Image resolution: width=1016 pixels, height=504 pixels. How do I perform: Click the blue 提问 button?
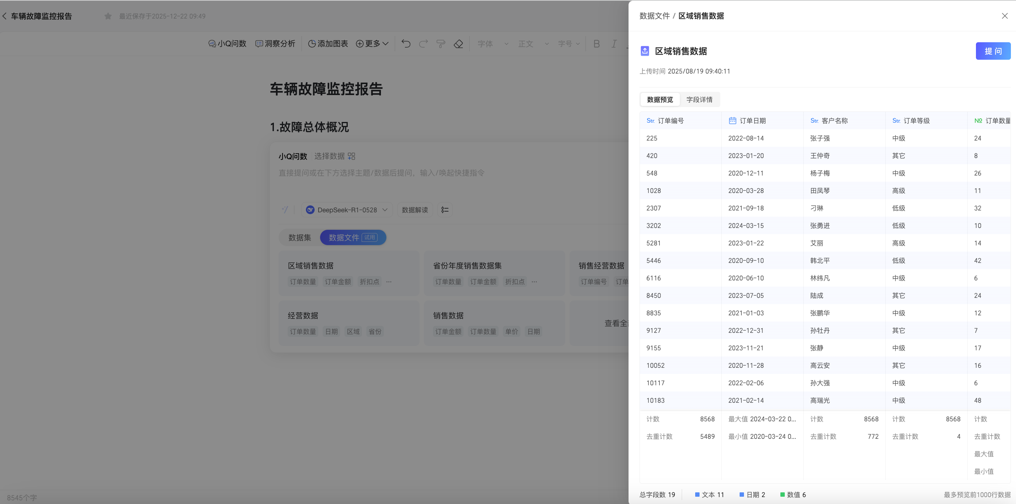click(x=993, y=51)
